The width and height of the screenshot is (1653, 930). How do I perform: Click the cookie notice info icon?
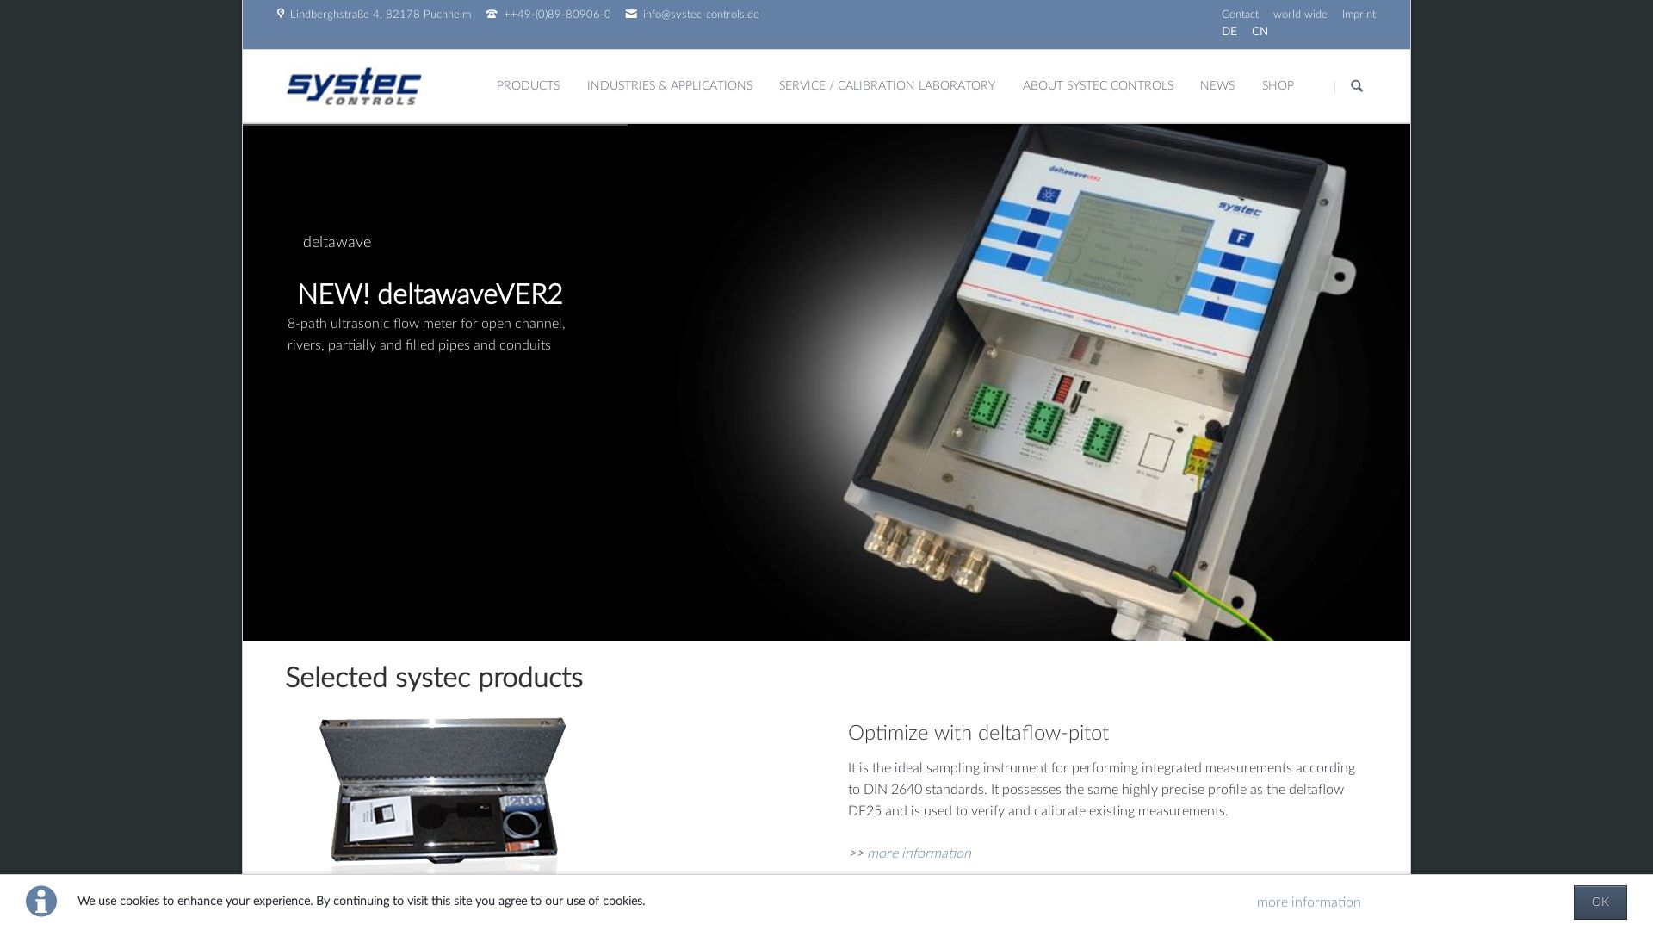41,902
